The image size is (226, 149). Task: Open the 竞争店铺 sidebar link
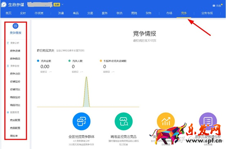tap(15, 51)
